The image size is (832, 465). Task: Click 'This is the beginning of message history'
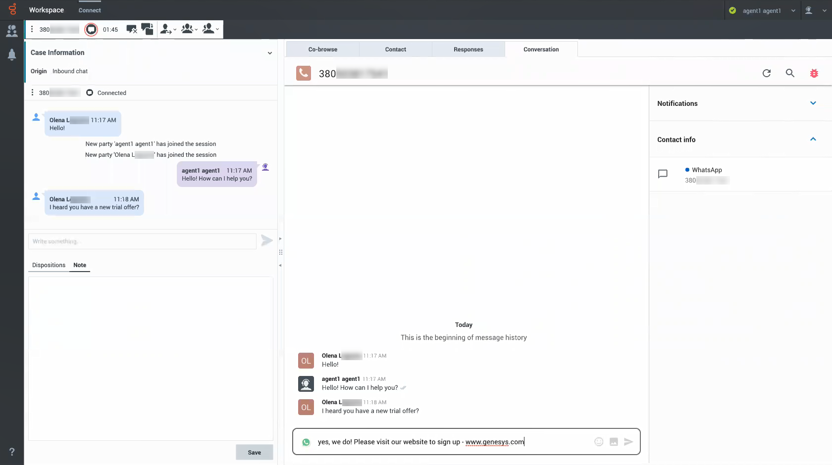point(464,337)
